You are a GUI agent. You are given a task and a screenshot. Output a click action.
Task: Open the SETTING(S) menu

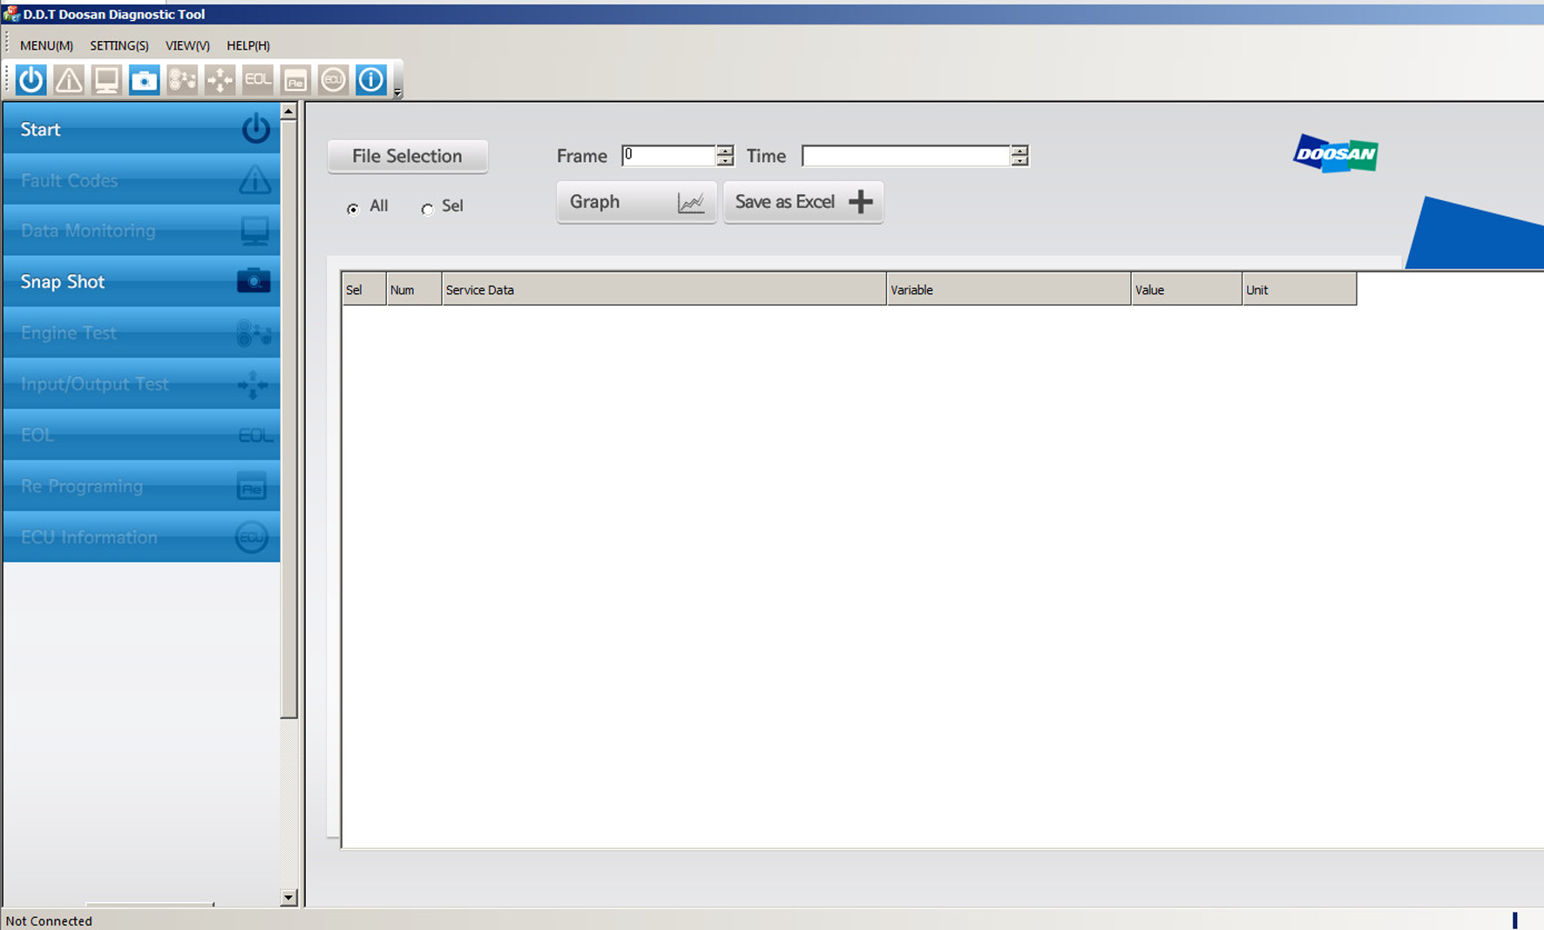[119, 45]
